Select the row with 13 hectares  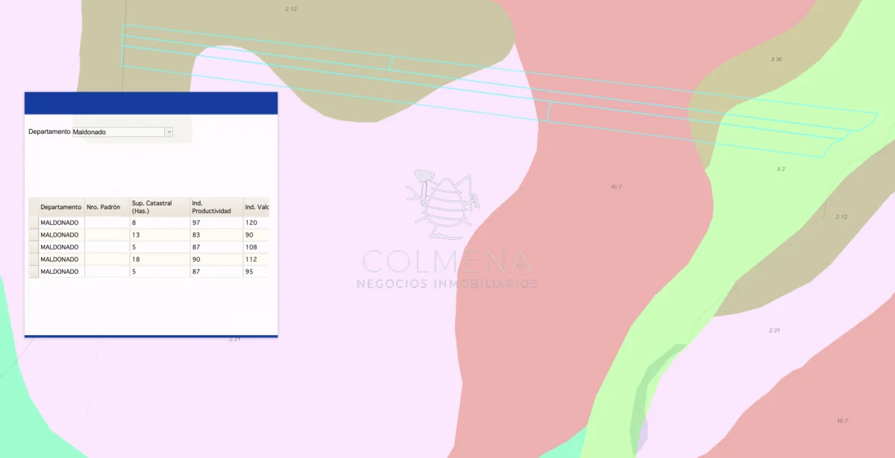(148, 235)
